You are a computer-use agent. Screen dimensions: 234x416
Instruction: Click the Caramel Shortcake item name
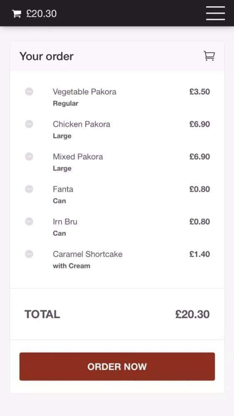(87, 254)
